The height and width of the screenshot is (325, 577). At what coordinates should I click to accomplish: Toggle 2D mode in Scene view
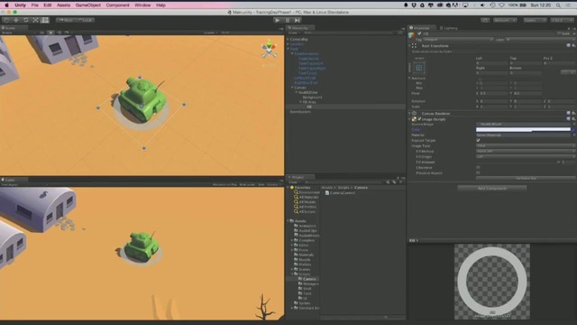coord(41,32)
